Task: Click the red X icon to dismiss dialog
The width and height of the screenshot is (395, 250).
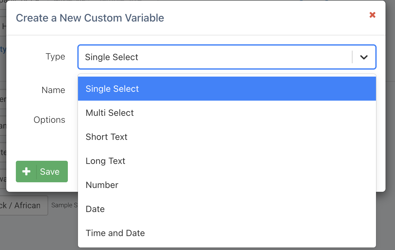Action: pos(372,15)
